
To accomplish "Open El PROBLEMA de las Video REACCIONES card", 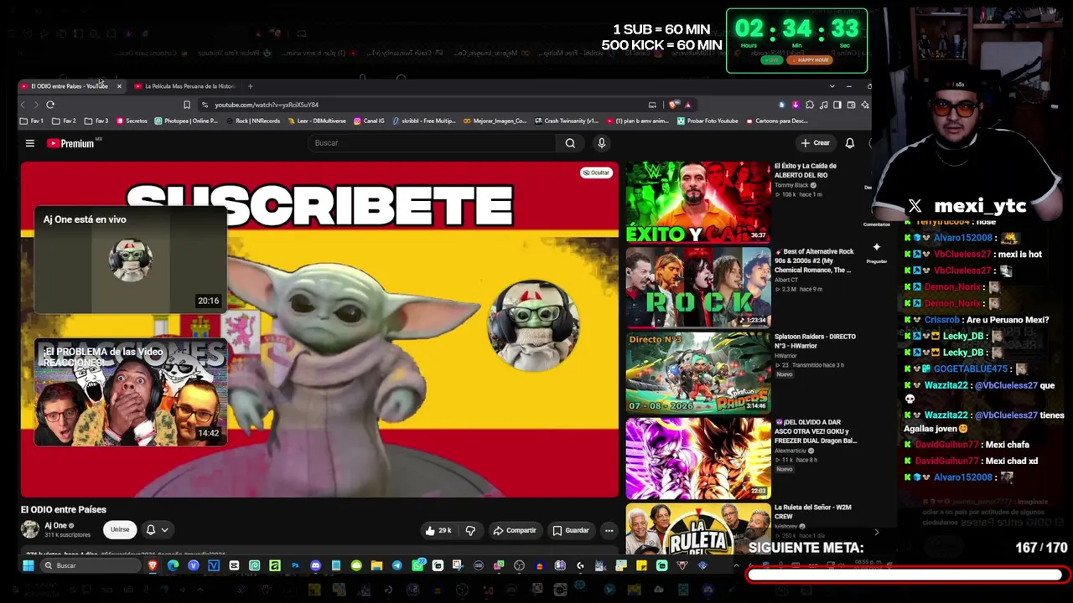I will (131, 392).
